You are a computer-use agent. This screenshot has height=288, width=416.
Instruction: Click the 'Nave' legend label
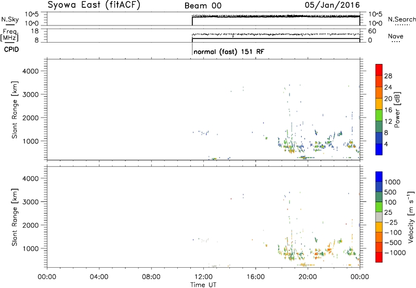point(396,36)
